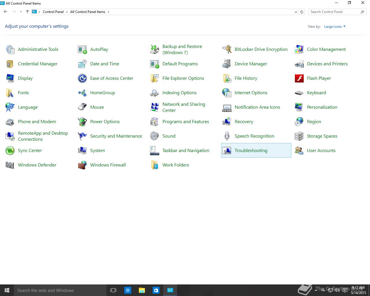Open Ease of Access Center icon
370x296 pixels.
(x=82, y=78)
